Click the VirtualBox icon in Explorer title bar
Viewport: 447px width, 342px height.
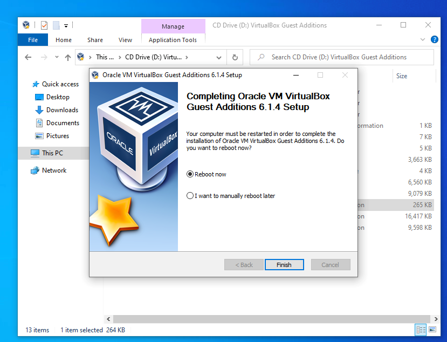click(26, 25)
